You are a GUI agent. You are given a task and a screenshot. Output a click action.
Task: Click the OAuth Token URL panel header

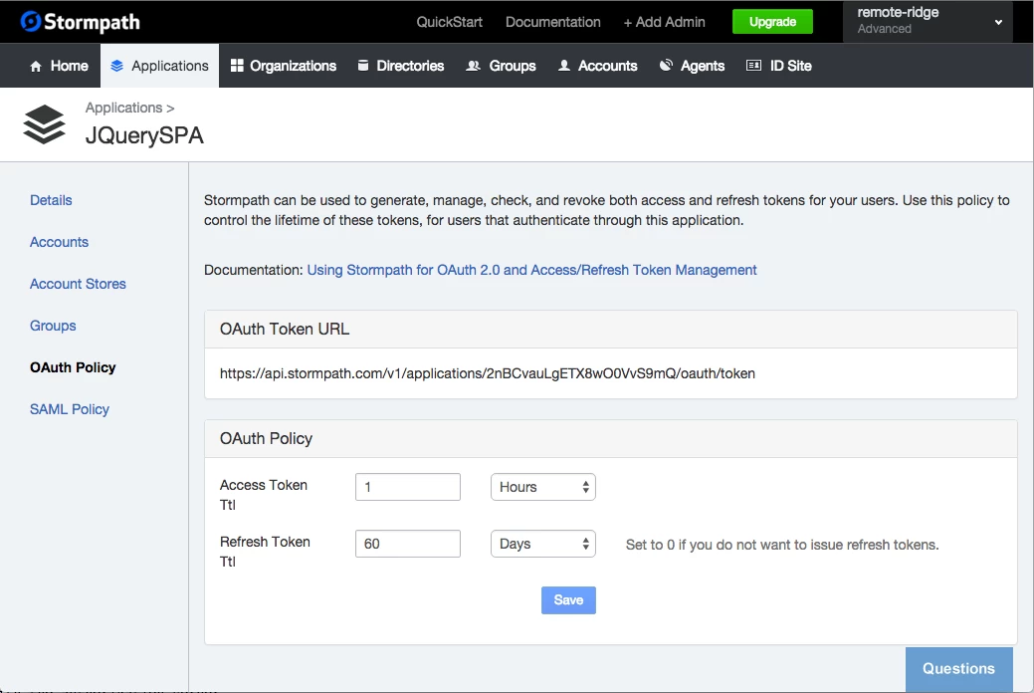611,330
